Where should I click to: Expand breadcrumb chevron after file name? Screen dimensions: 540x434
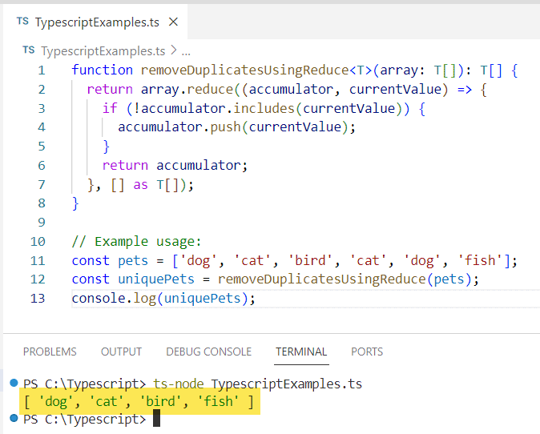pos(174,50)
